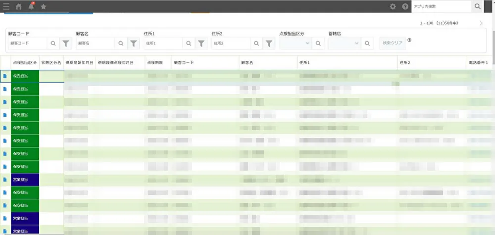
Task: Click the 顧客コード search input field
Action: 28,44
